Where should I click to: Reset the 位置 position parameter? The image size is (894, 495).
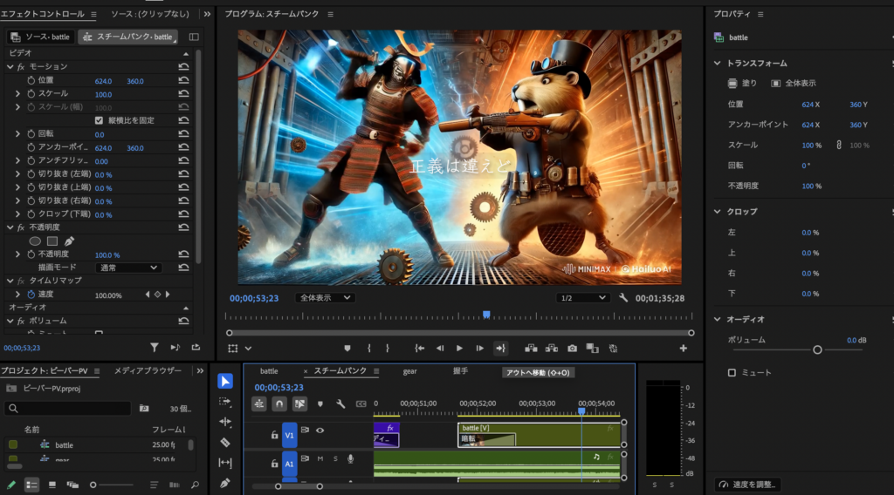pos(183,80)
